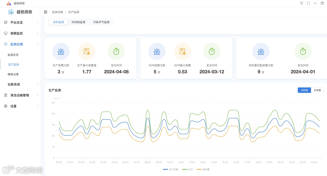Select the 总电量 chart view button
This screenshot has height=176, width=327.
click(317, 90)
